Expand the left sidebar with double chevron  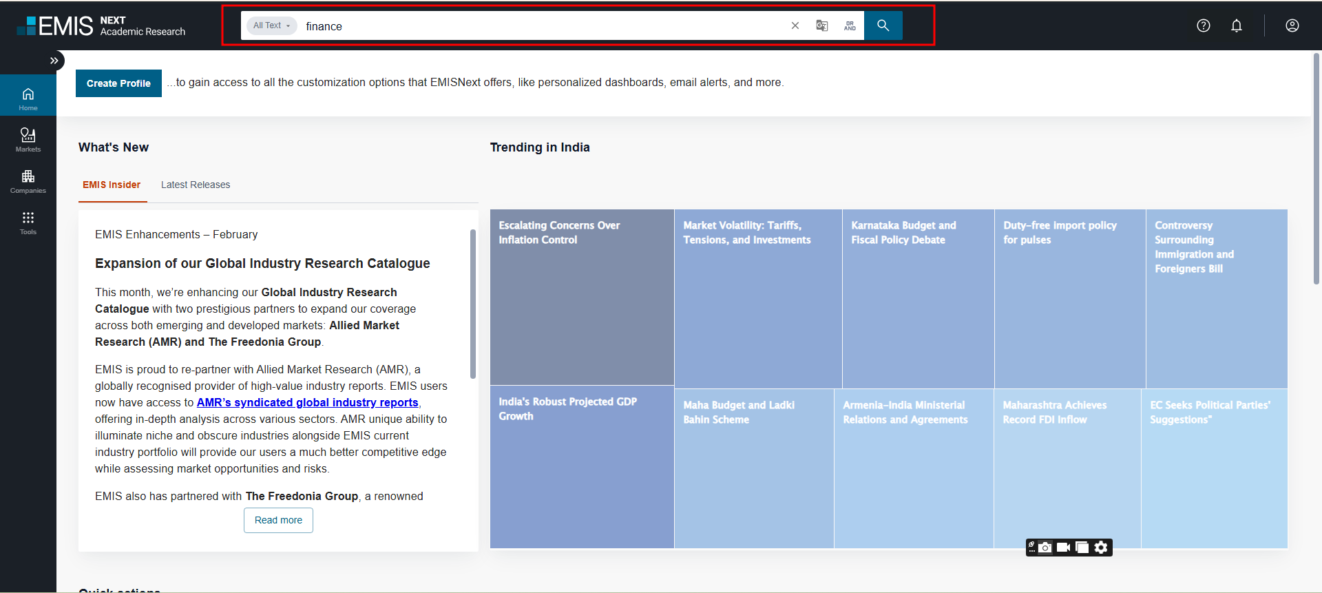[54, 61]
